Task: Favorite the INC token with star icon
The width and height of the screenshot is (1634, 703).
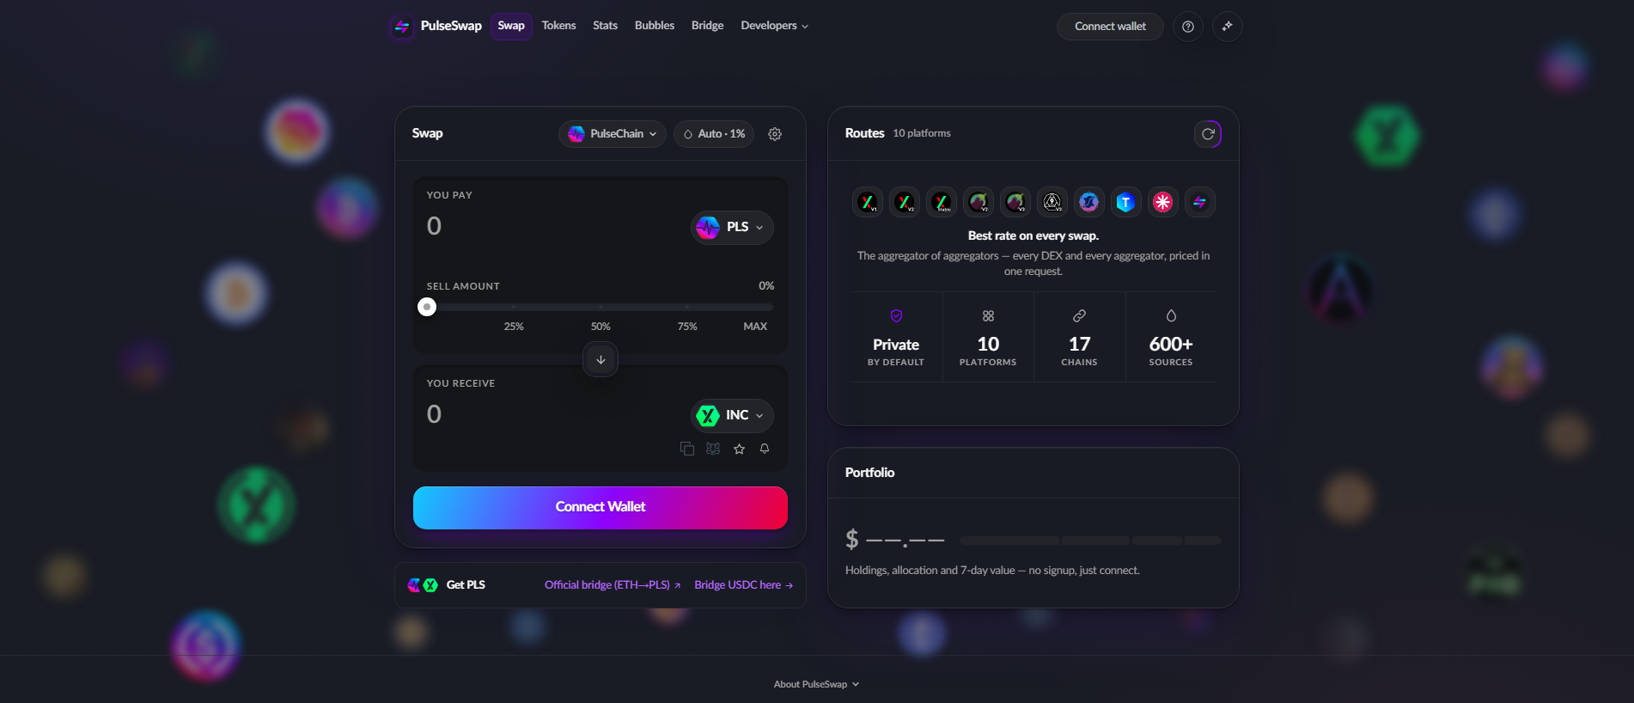Action: click(x=739, y=449)
